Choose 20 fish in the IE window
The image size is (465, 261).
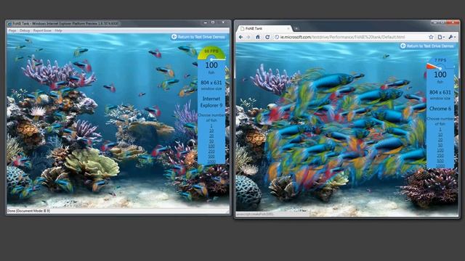click(211, 136)
